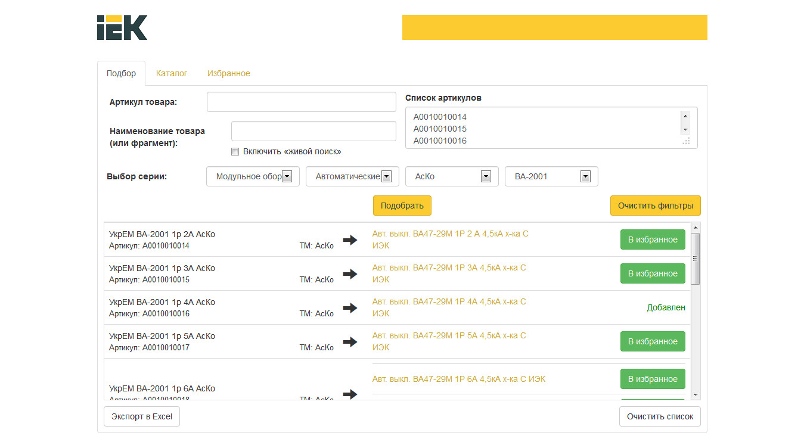The height and width of the screenshot is (445, 804).
Task: Add ВА47-29М 1P 2 А to favorites
Action: [653, 239]
